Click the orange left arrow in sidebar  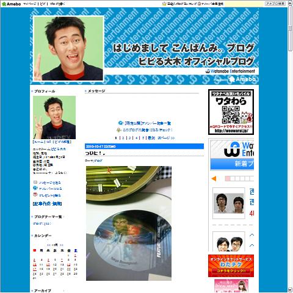coord(214,179)
